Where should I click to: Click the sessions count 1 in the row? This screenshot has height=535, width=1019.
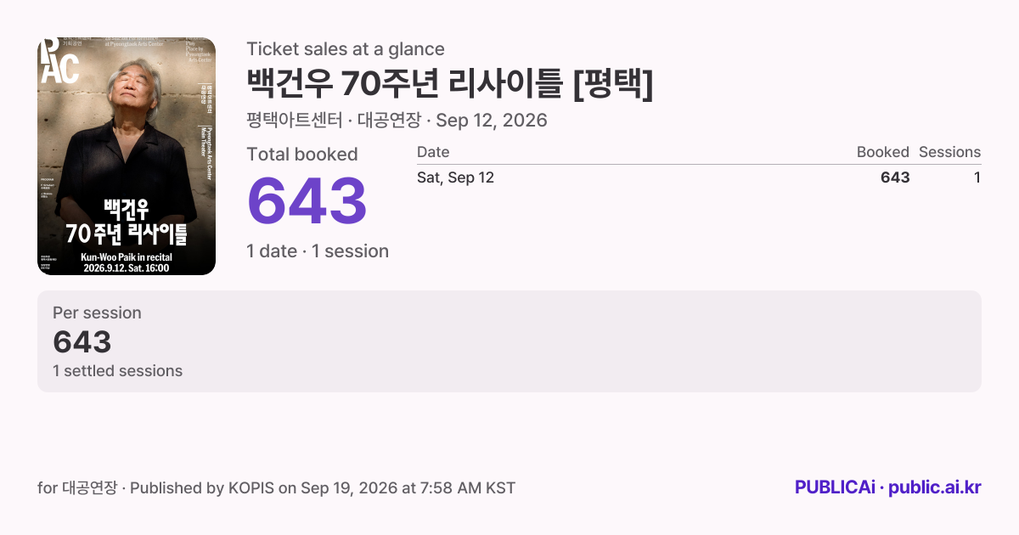point(977,177)
